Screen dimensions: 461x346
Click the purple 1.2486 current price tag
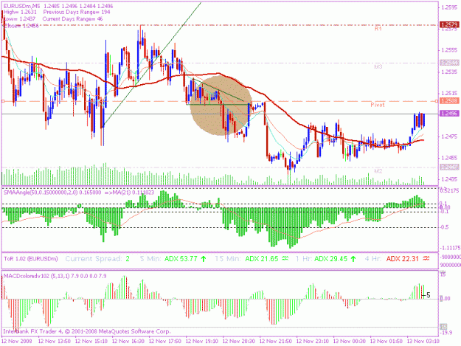pos(449,114)
